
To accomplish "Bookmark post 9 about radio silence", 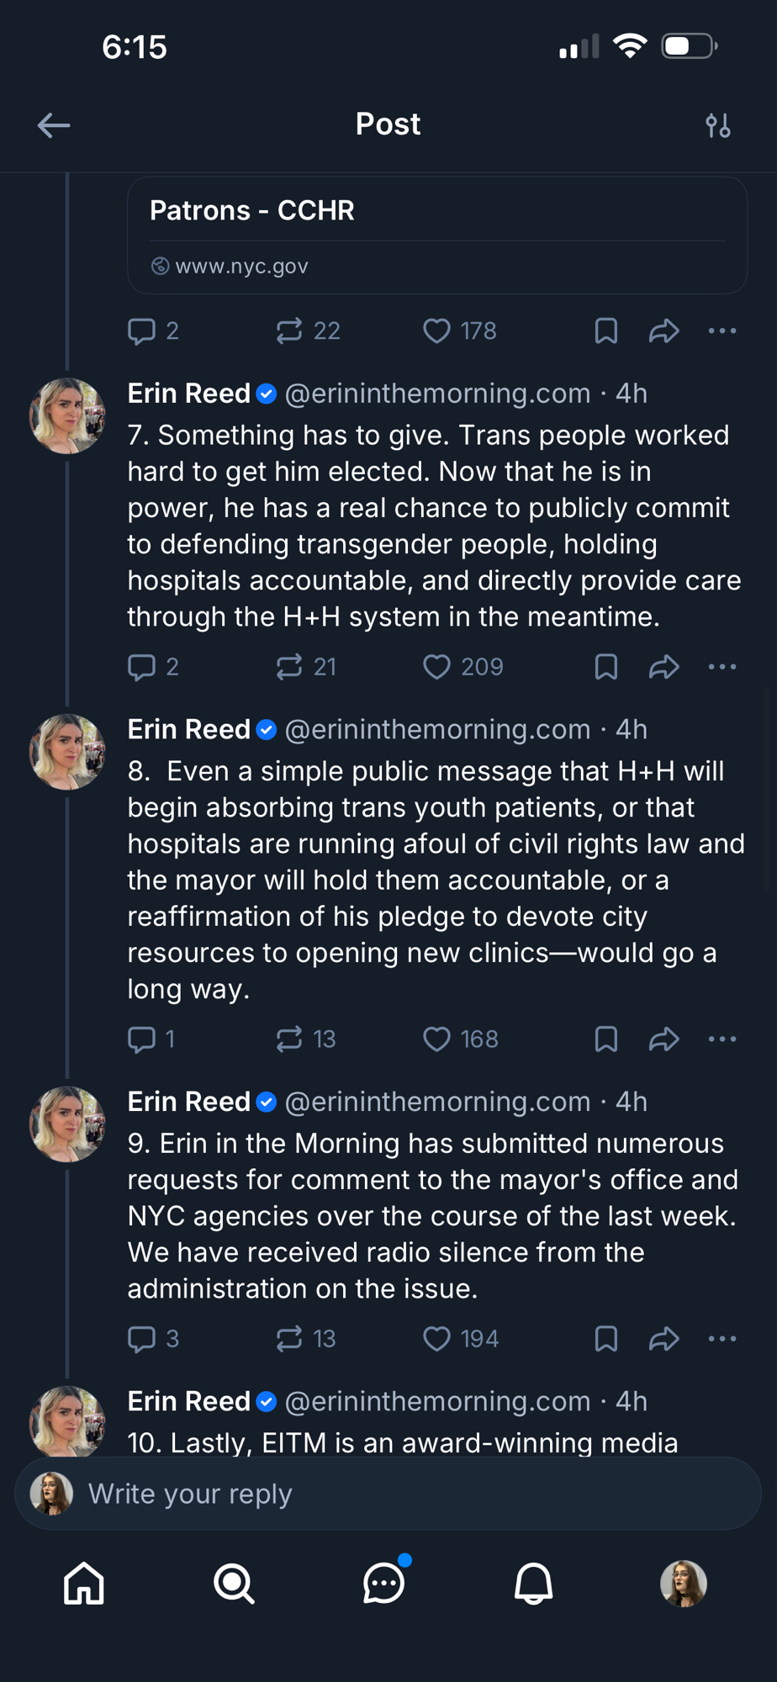I will (x=605, y=1339).
